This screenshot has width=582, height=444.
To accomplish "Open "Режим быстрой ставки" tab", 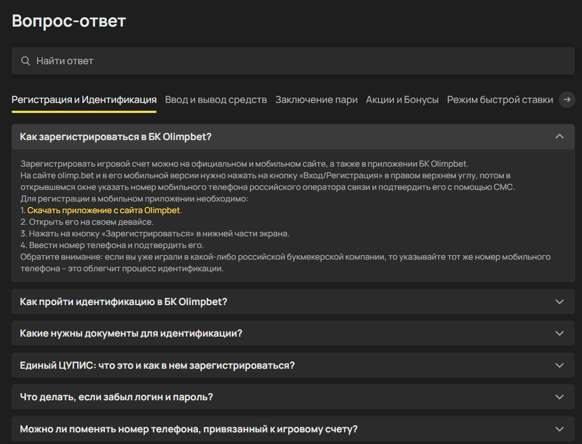I will point(500,100).
